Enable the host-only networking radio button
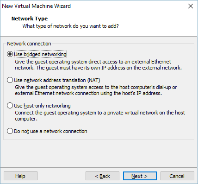198x184 pixels. pos(10,106)
